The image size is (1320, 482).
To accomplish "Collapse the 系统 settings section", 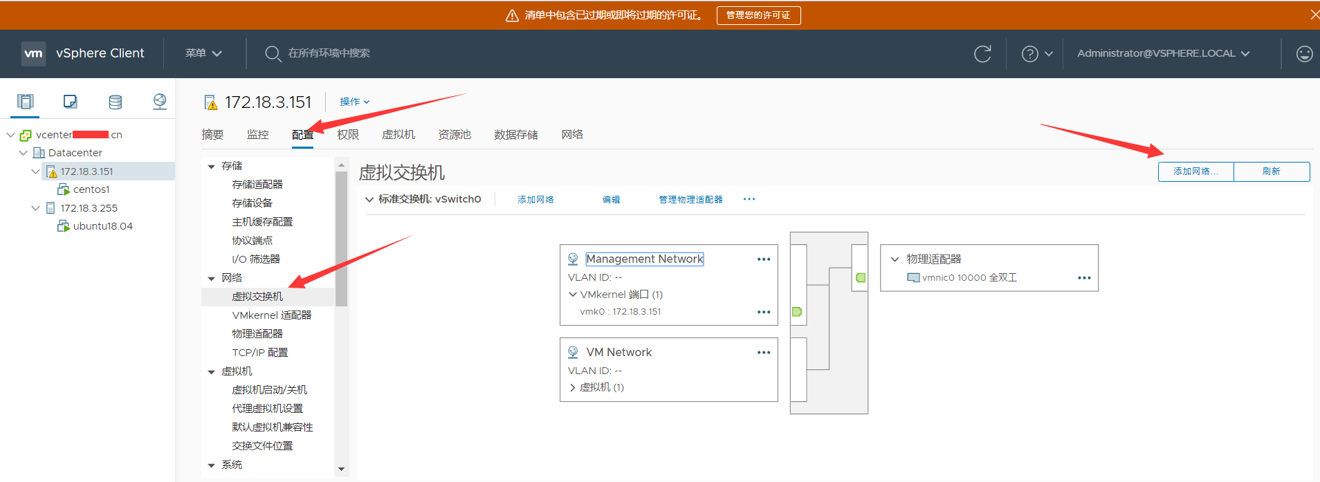I will click(212, 465).
